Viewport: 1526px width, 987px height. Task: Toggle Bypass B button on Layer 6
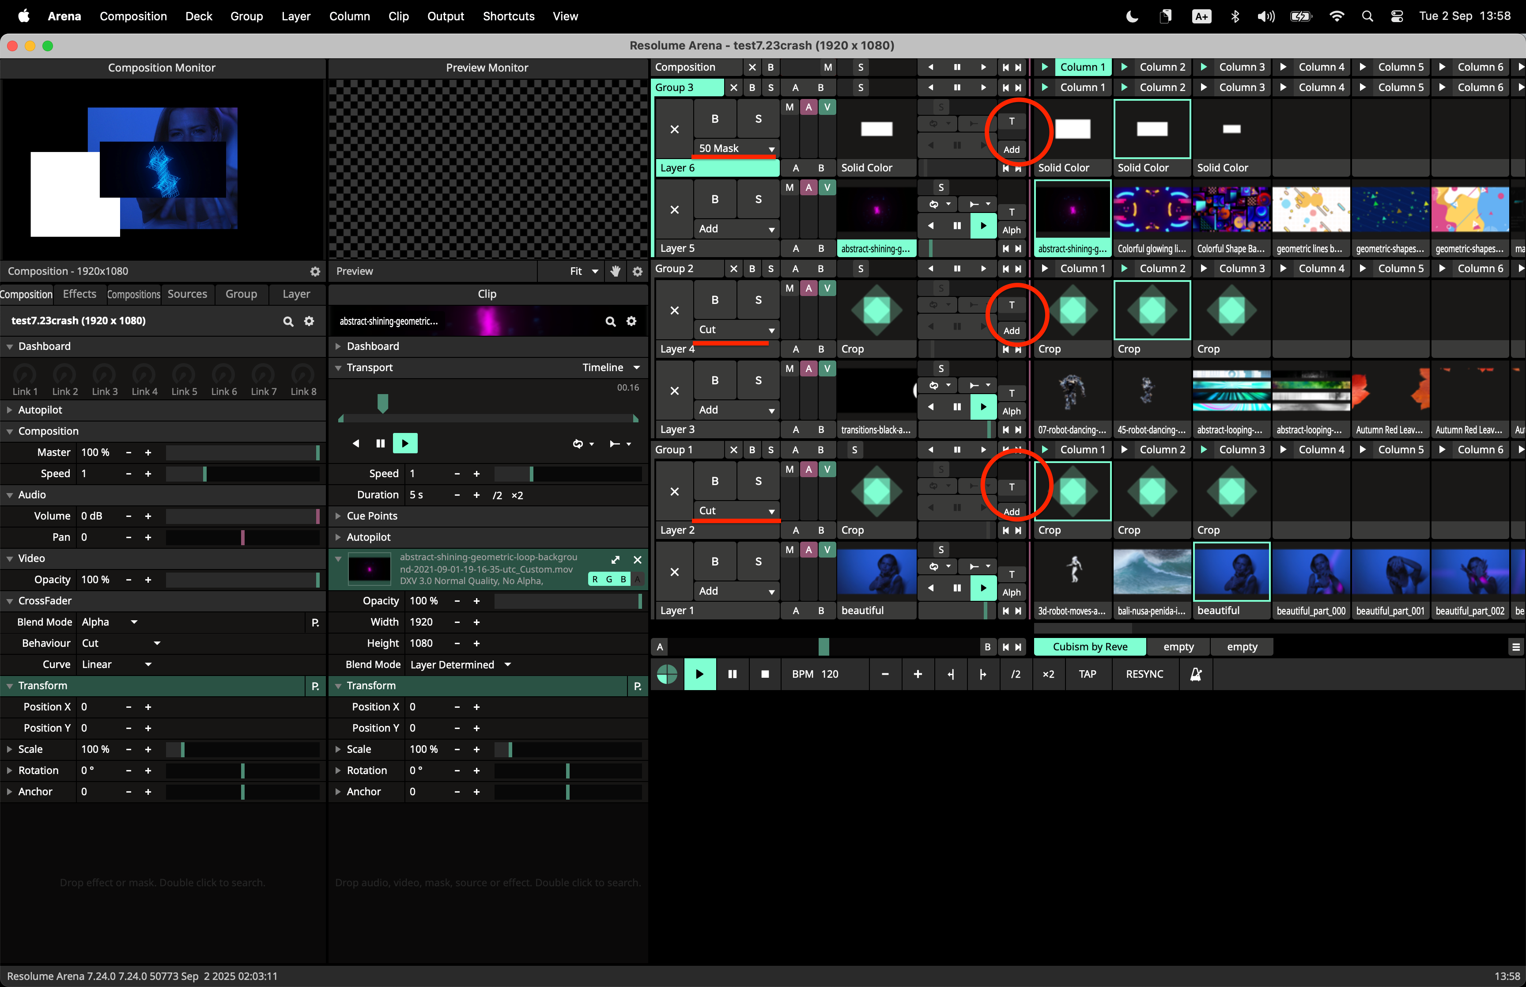(715, 118)
